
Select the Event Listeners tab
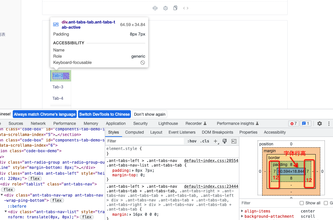click(182, 132)
